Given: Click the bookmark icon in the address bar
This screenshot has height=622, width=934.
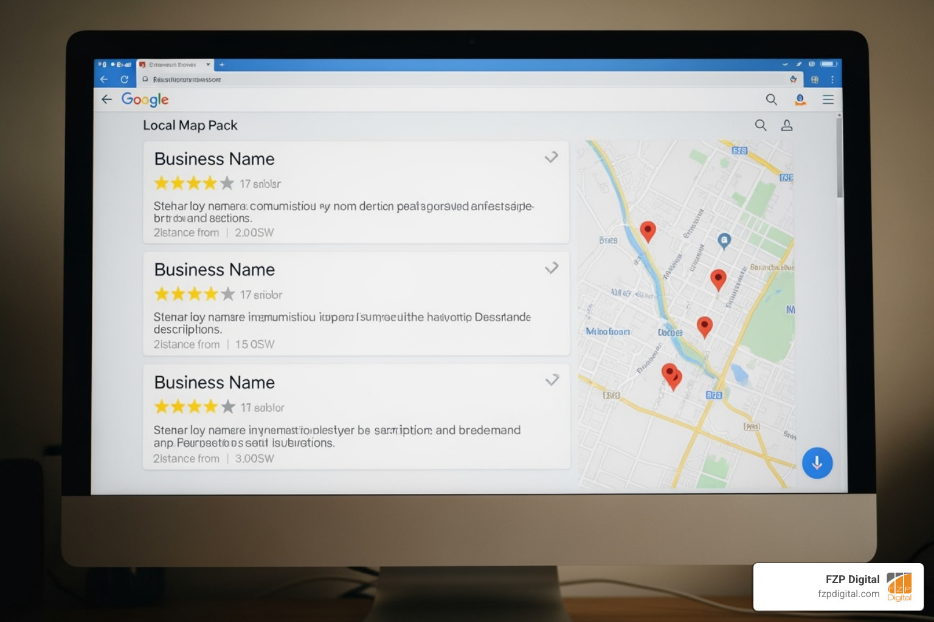Looking at the screenshot, I should (793, 79).
